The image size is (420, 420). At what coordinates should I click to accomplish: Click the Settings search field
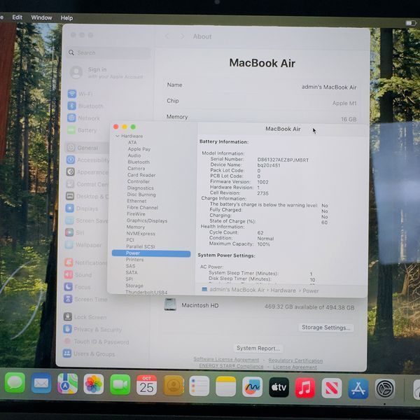point(108,52)
